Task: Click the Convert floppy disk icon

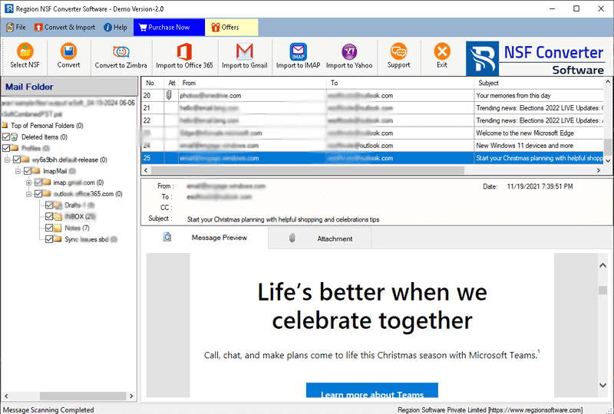Action: click(x=68, y=52)
